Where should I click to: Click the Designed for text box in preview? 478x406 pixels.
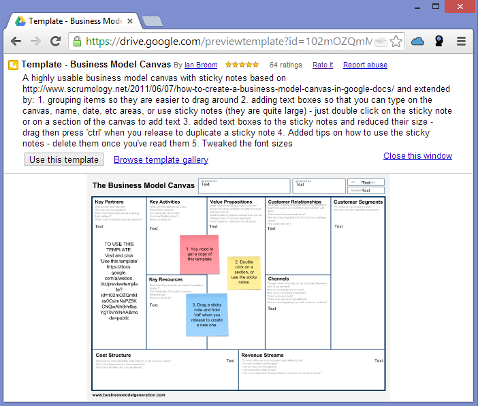click(x=244, y=186)
